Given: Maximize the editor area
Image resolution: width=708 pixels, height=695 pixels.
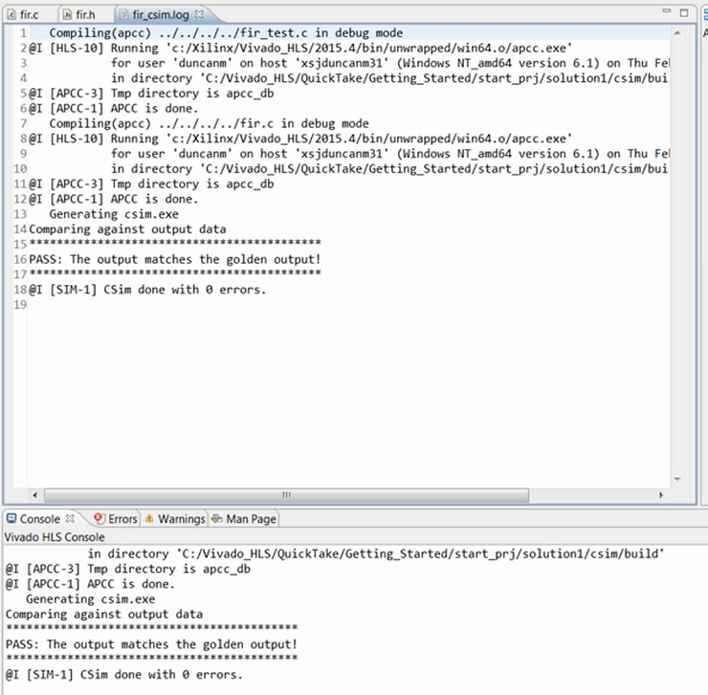Looking at the screenshot, I should pos(684,13).
